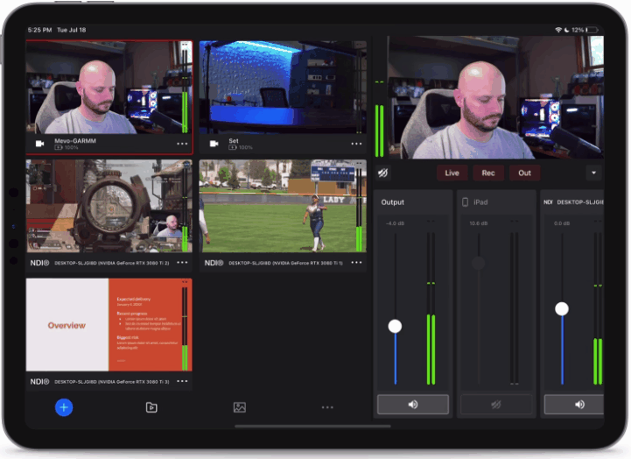Click the Set source name
Image resolution: width=631 pixels, height=459 pixels.
tap(234, 141)
